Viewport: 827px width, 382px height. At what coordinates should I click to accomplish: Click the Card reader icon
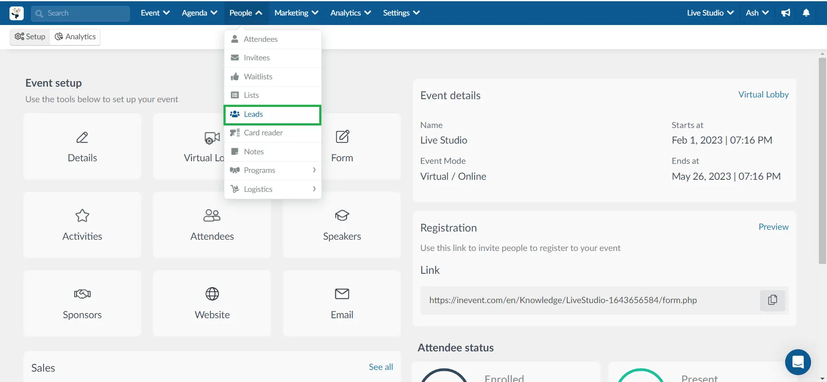click(x=235, y=133)
